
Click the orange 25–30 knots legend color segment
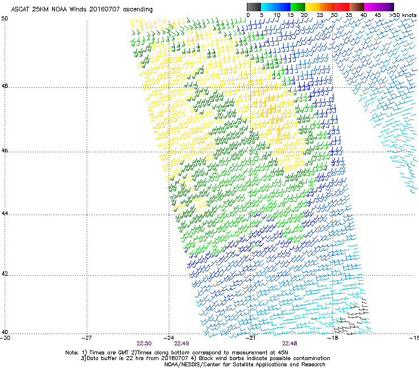pos(327,7)
